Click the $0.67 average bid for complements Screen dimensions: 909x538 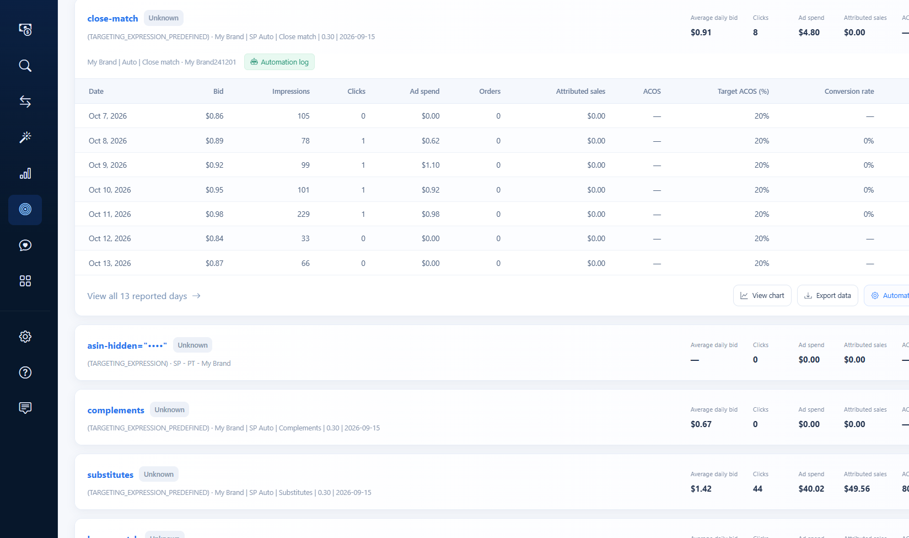click(701, 424)
